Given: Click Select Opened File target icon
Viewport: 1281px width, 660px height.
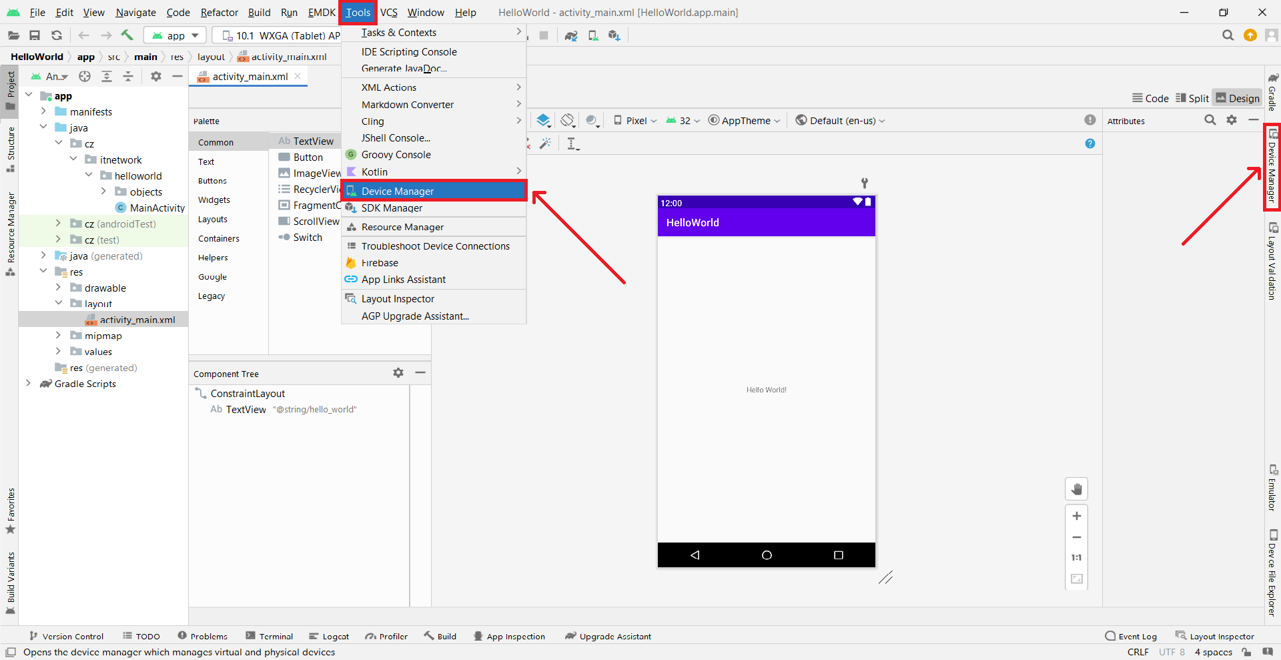Looking at the screenshot, I should 85,77.
